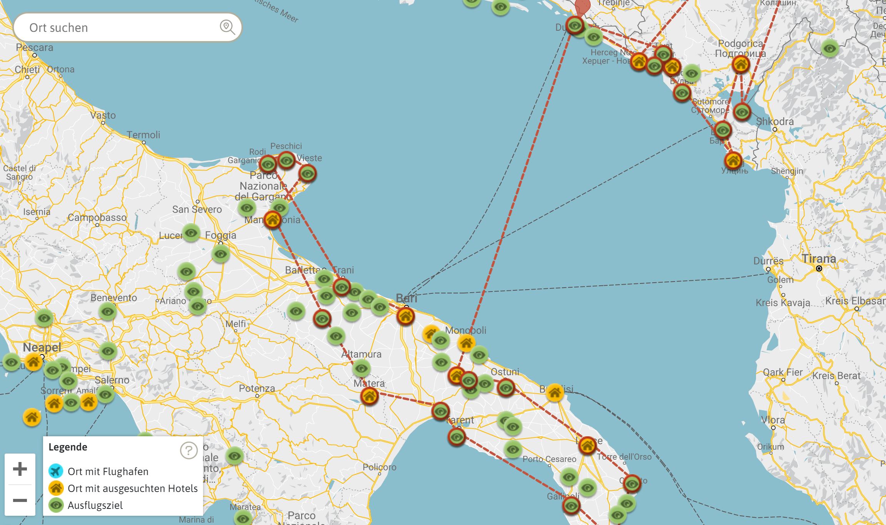Image resolution: width=886 pixels, height=525 pixels.
Task: Click the sightseeing marker at Peschici
Action: pos(286,160)
